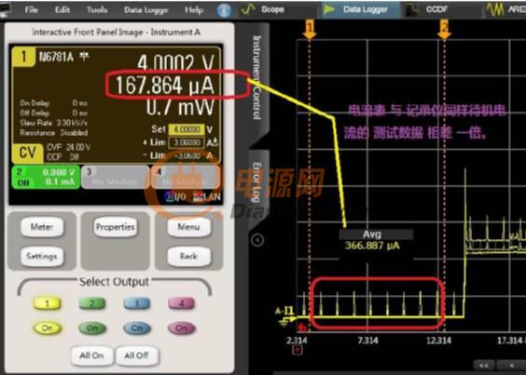Open the Data Logger menu
The image size is (526, 375).
point(145,10)
